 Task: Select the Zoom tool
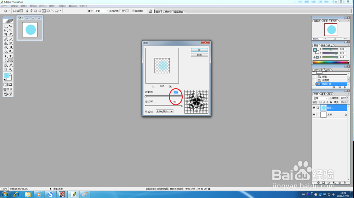[10, 69]
